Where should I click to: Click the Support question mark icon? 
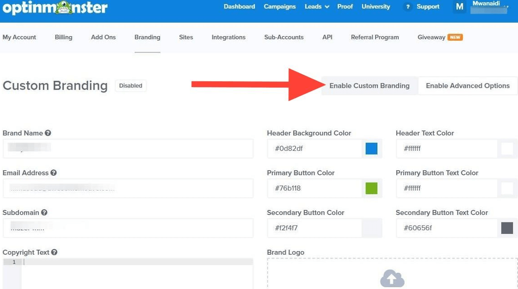[x=407, y=7]
